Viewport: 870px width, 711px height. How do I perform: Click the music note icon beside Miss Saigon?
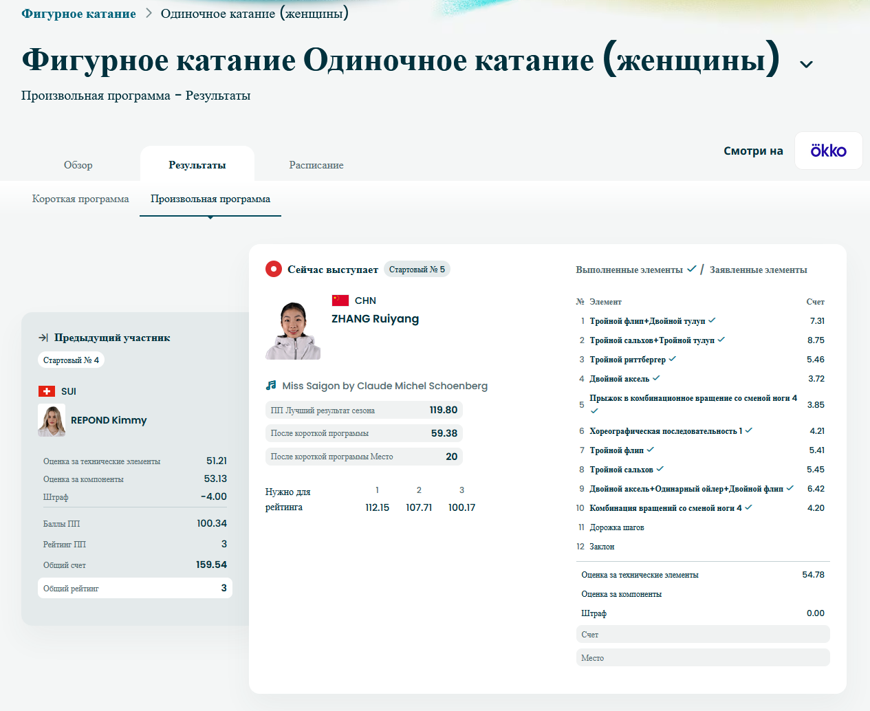pyautogui.click(x=271, y=386)
